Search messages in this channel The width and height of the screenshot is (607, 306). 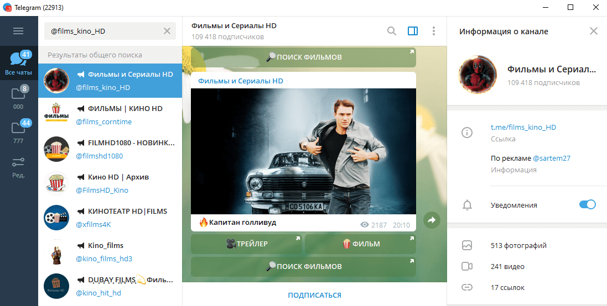coord(392,31)
